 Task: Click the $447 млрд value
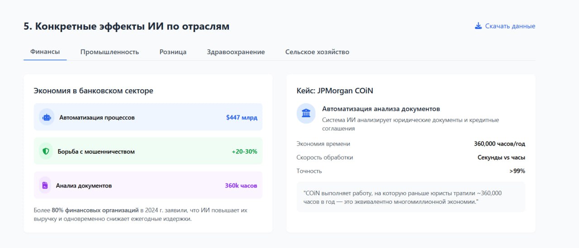[242, 117]
